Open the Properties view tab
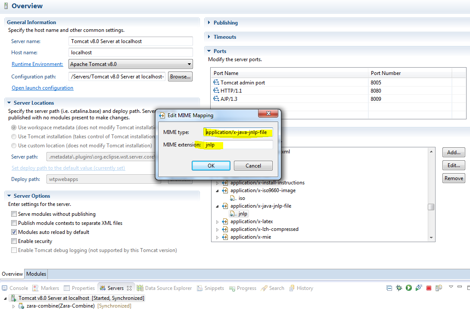 (x=79, y=288)
